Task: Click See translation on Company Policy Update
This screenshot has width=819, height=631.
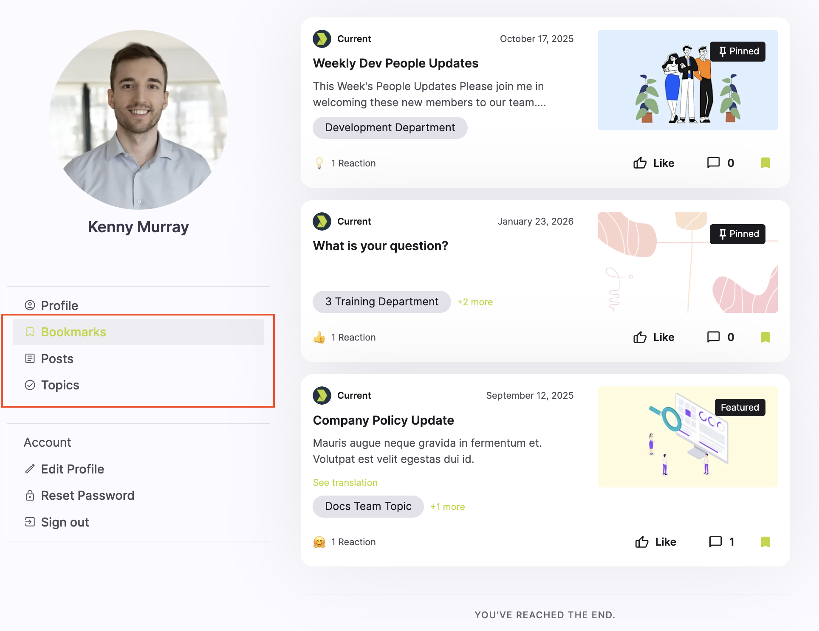Action: pos(345,483)
